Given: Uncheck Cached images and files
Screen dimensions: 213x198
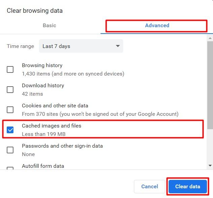Looking at the screenshot, I should pos(10,130).
